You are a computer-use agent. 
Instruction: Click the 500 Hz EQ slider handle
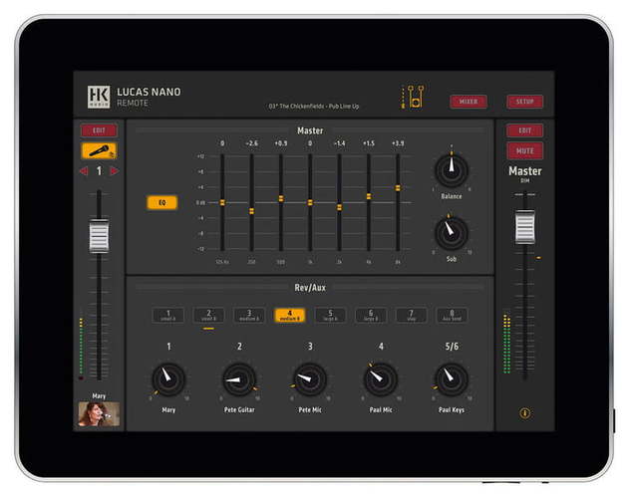[281, 198]
